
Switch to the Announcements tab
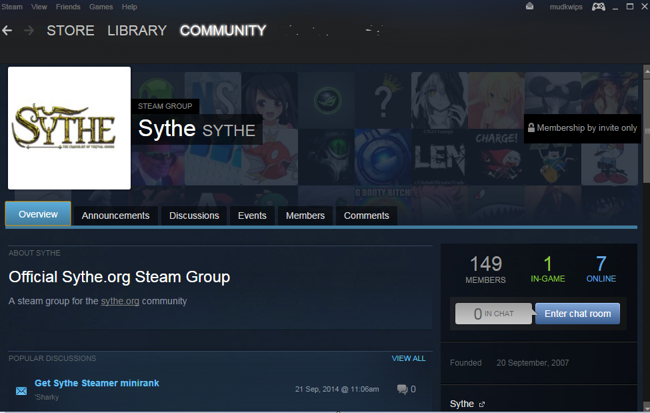(x=115, y=216)
